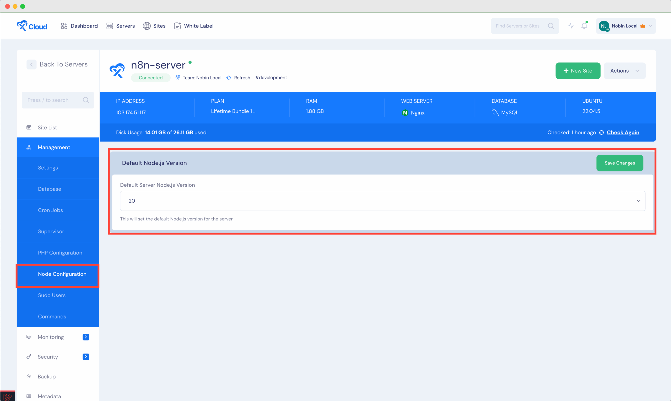Click the Nginx web server icon
671x401 pixels.
404,113
